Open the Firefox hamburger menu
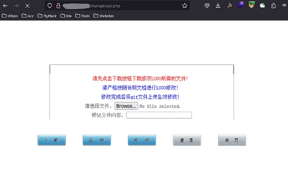This screenshot has height=188, width=288. (x=284, y=6)
